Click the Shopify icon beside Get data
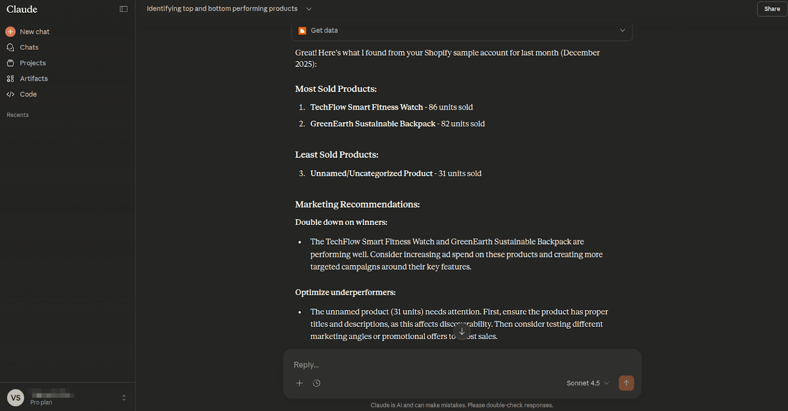This screenshot has height=411, width=788. 302,31
